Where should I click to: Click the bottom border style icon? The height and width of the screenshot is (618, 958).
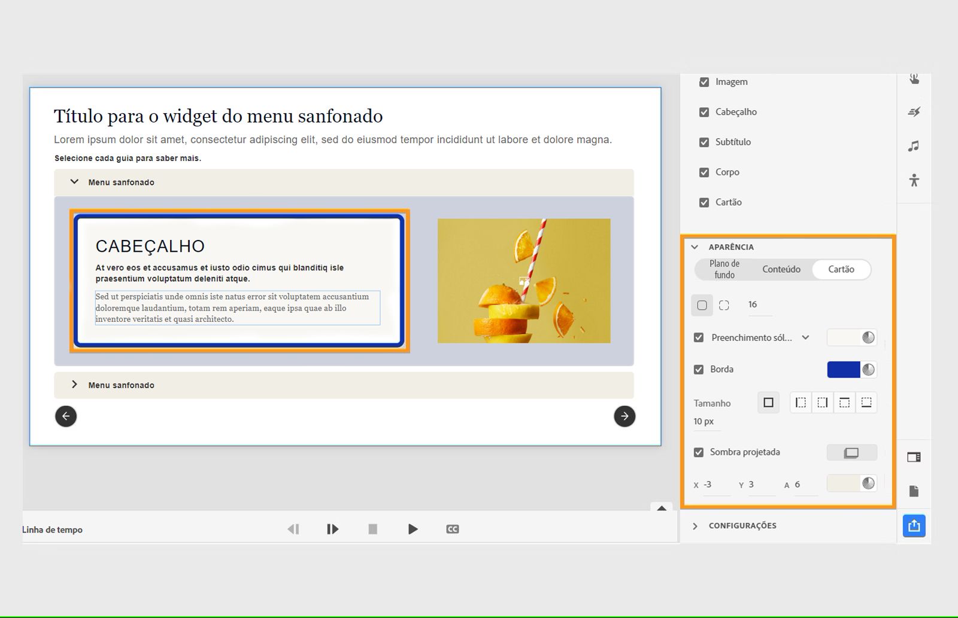[866, 402]
